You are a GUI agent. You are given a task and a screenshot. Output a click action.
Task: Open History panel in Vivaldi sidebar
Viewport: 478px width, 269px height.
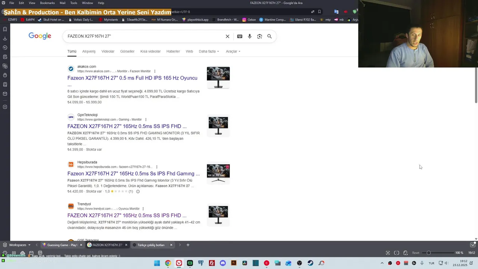[5, 47]
